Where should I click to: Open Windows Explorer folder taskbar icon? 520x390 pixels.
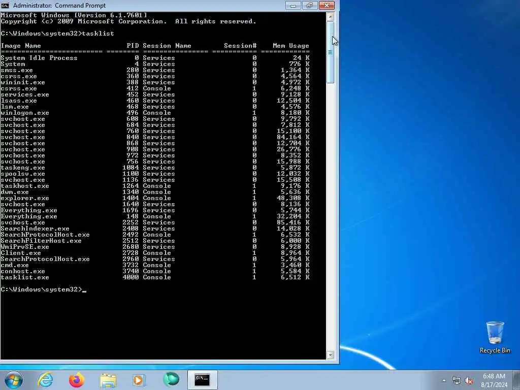[108, 380]
